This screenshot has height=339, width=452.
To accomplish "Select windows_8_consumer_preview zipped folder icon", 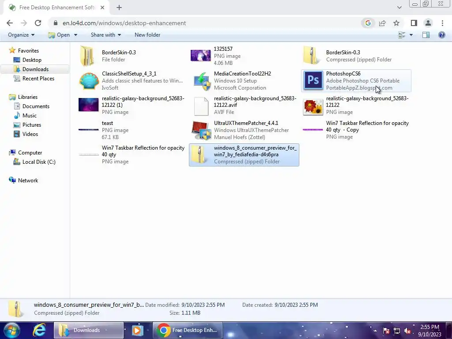I will (200, 154).
